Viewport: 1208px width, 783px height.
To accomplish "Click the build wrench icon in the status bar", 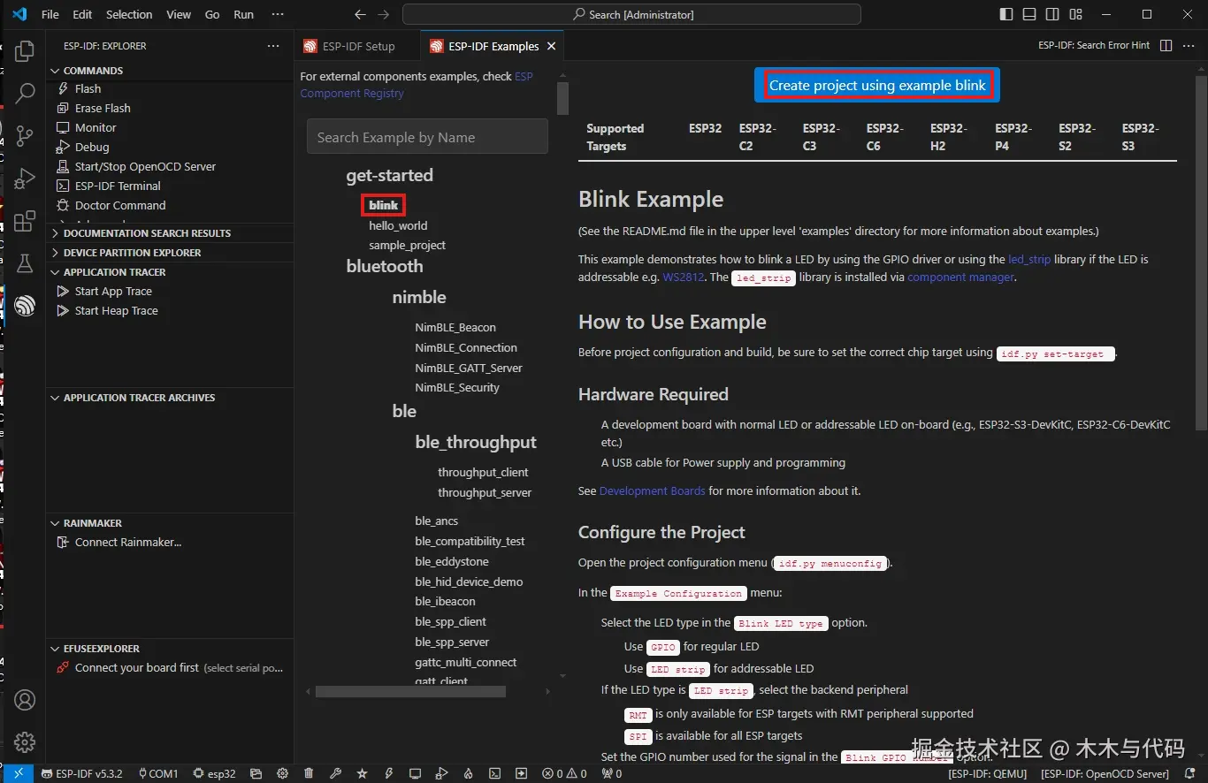I will coord(335,773).
